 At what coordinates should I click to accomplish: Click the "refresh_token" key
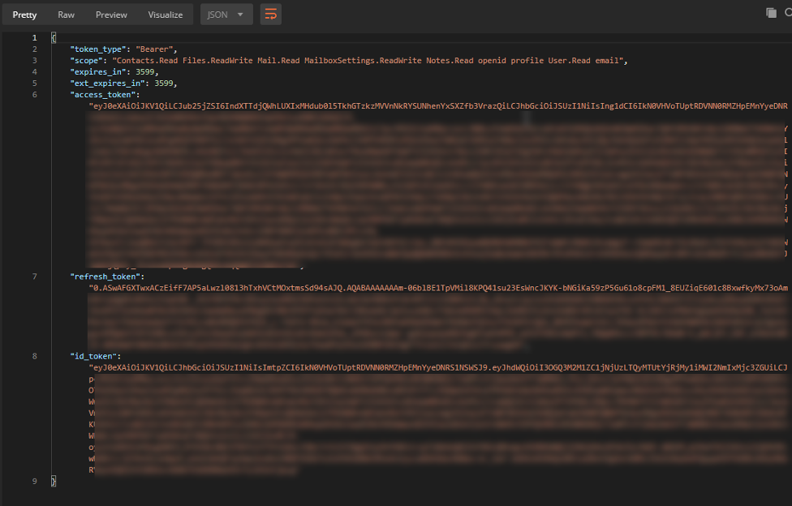coord(105,277)
